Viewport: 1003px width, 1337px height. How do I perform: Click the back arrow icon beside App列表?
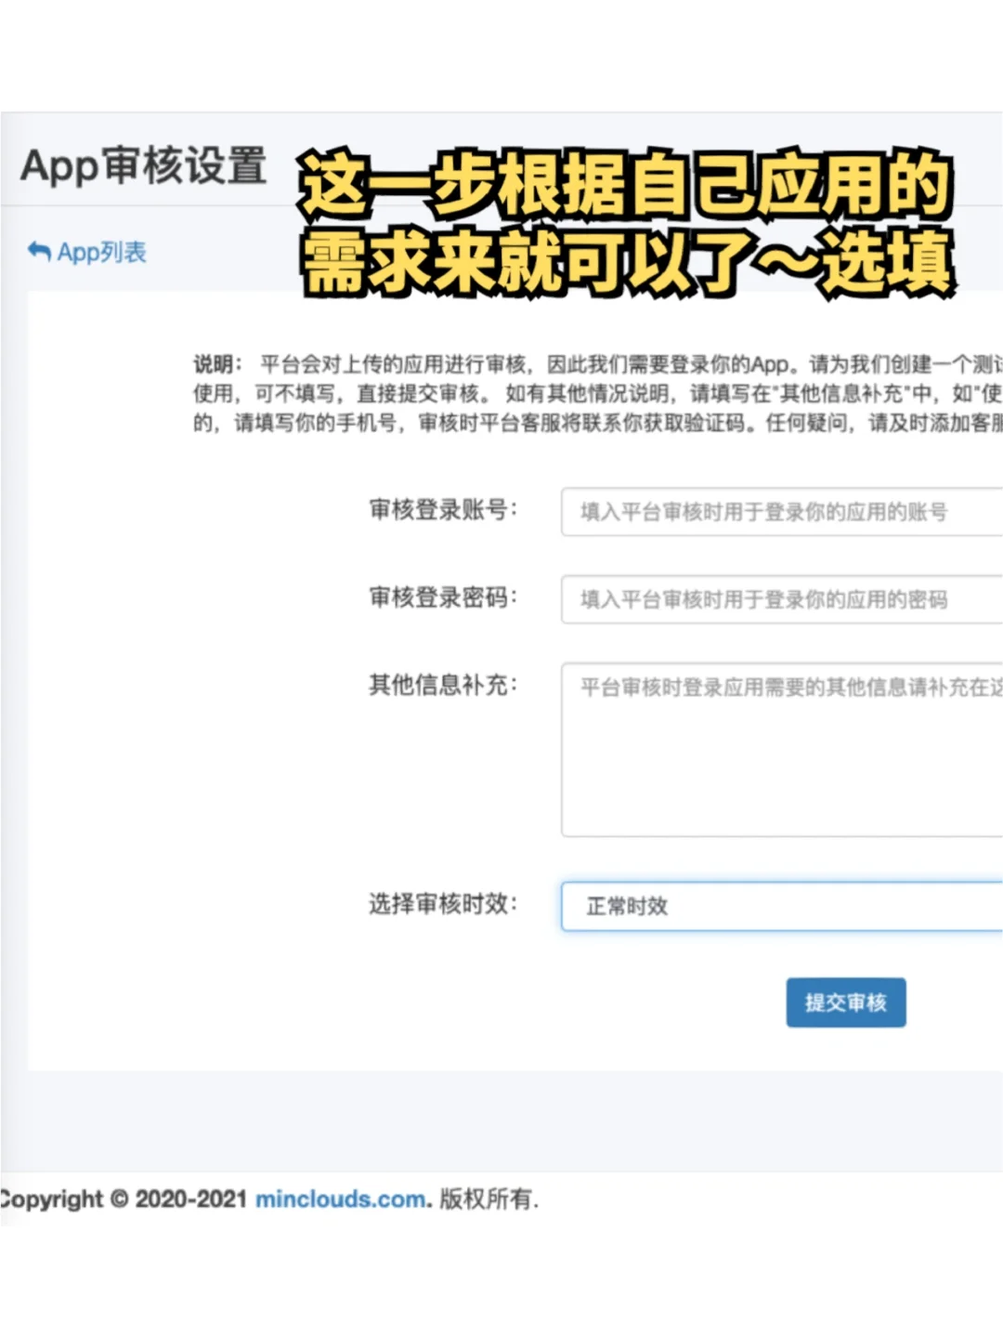[x=39, y=252]
